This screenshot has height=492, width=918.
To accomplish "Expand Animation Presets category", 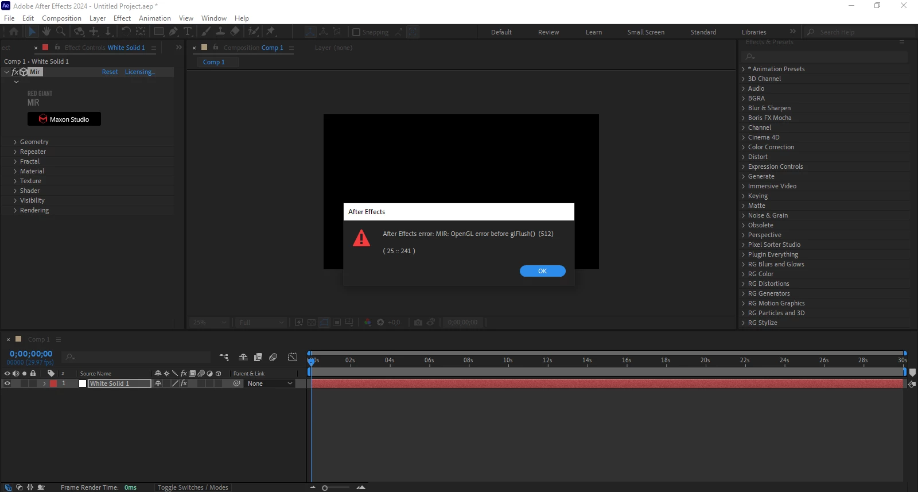I will (x=744, y=69).
